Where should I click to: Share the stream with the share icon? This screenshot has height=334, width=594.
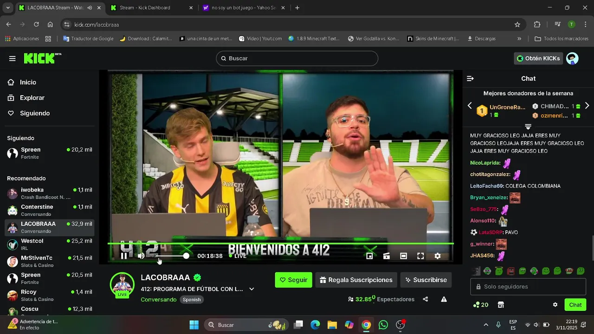(426, 299)
